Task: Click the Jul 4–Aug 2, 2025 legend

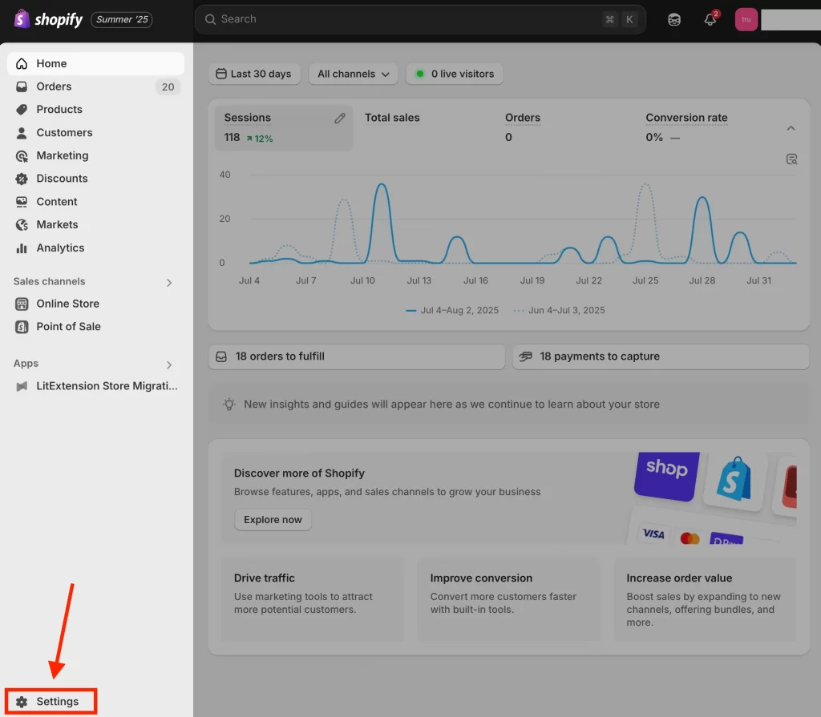Action: point(452,310)
